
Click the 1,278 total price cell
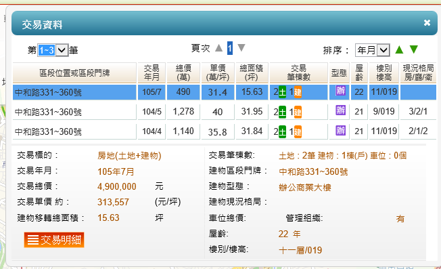click(183, 112)
